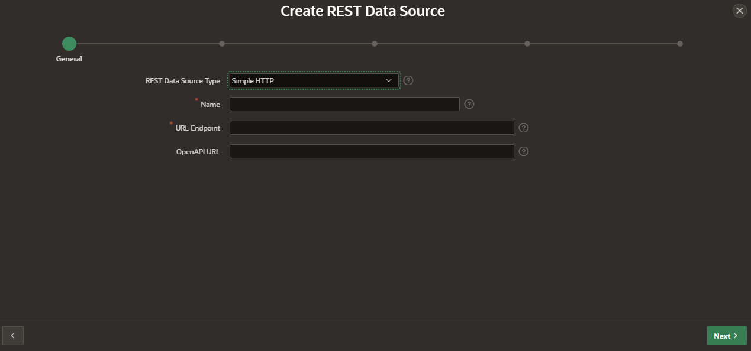
Task: Focus the URL Endpoint text box
Action: [x=372, y=128]
